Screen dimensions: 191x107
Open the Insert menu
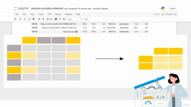[x=41, y=14]
